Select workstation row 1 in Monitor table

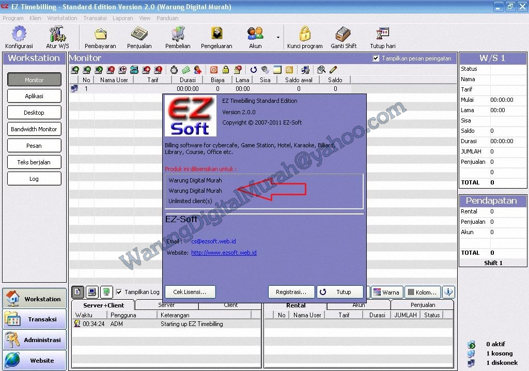tap(211, 89)
